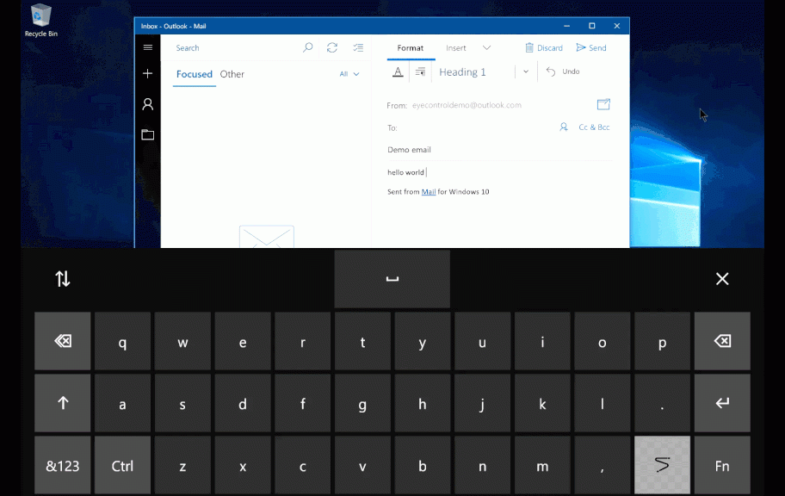Screen dimensions: 785x496
Task: Open the folders icon in Mail sidebar
Action: click(x=148, y=134)
